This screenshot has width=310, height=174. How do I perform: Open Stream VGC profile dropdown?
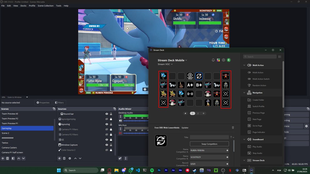pos(172,64)
